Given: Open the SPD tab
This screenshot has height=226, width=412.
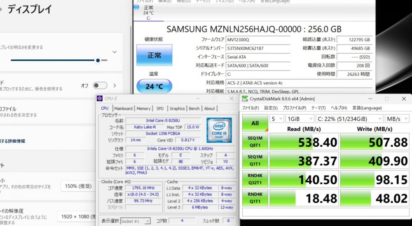Looking at the screenshot, I should pos(160,108).
